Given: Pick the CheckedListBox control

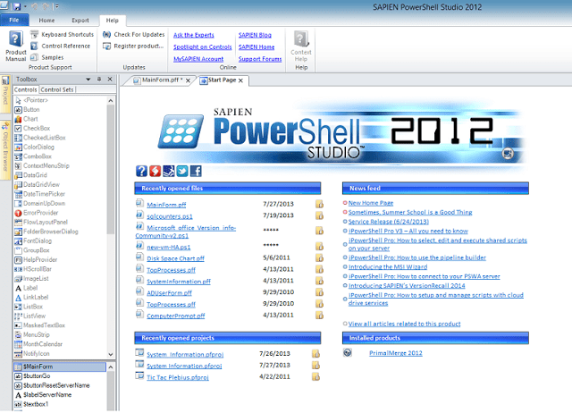Looking at the screenshot, I should pos(40,138).
